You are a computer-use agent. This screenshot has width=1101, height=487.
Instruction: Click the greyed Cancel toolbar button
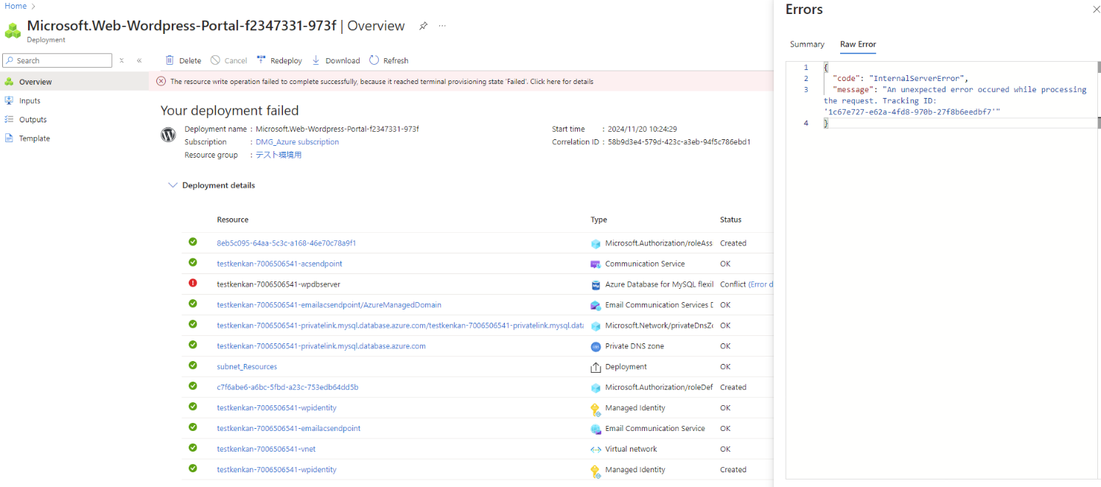[x=228, y=60]
